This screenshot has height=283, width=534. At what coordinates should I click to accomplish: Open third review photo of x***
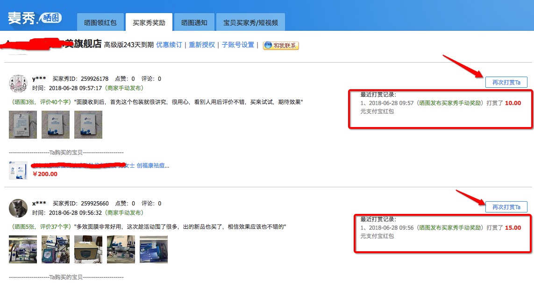point(88,249)
